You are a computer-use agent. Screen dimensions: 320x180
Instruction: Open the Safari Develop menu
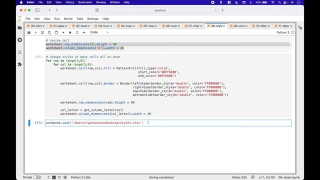101,2
